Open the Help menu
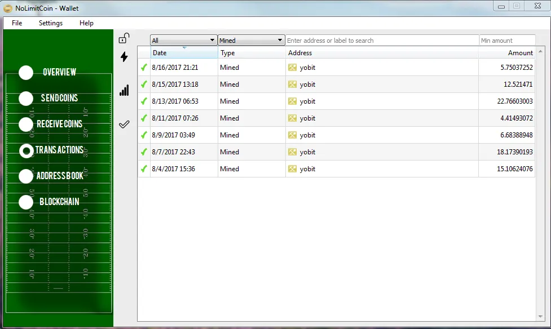The height and width of the screenshot is (329, 551). coord(86,23)
